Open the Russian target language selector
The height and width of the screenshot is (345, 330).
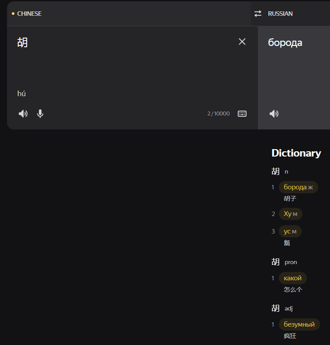[x=280, y=14]
